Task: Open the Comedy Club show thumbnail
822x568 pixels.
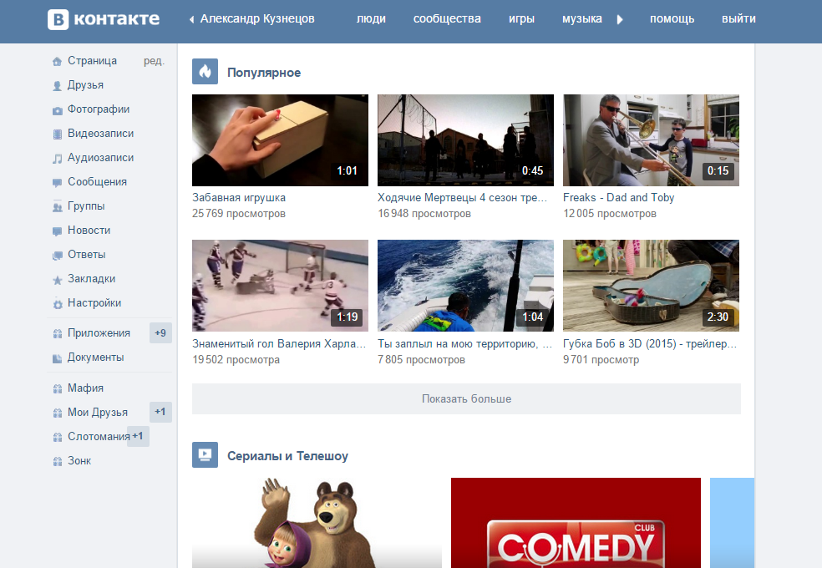Action: (x=576, y=522)
